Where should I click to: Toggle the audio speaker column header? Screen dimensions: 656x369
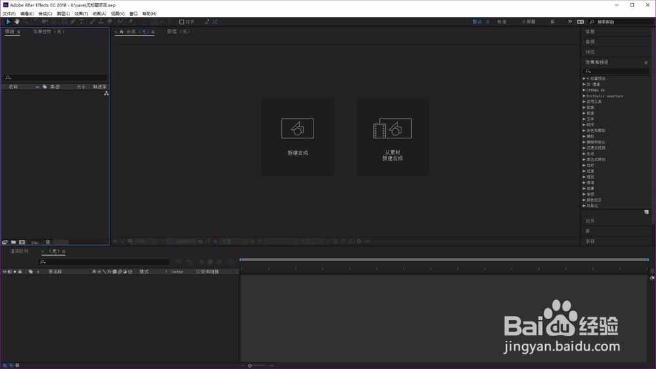(x=10, y=271)
